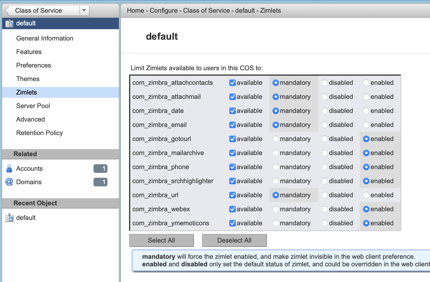Click the Domains count badge
This screenshot has width=430, height=282.
click(x=100, y=182)
